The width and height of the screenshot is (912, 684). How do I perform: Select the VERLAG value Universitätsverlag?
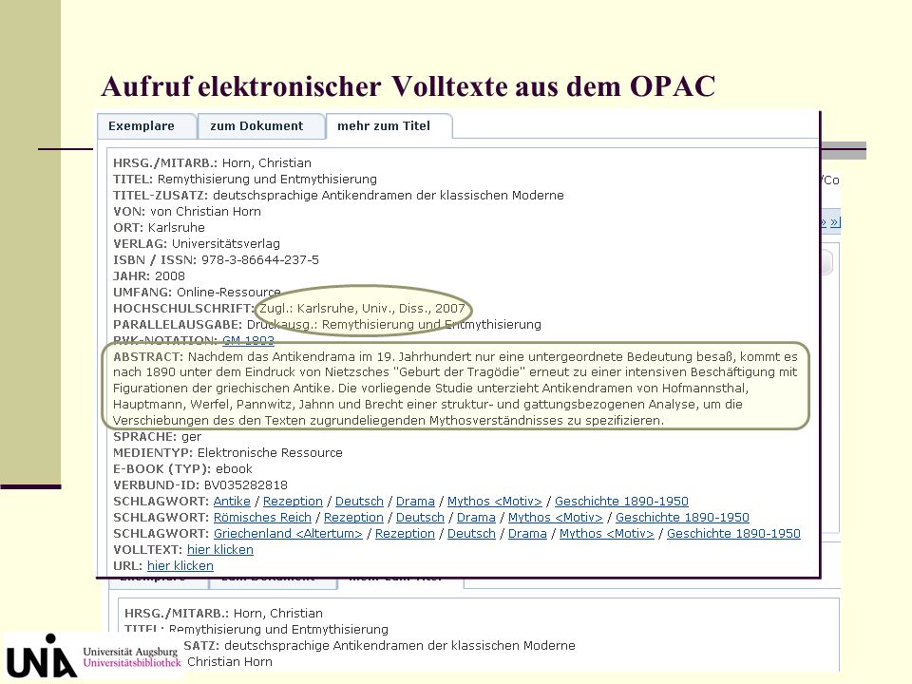(x=226, y=244)
